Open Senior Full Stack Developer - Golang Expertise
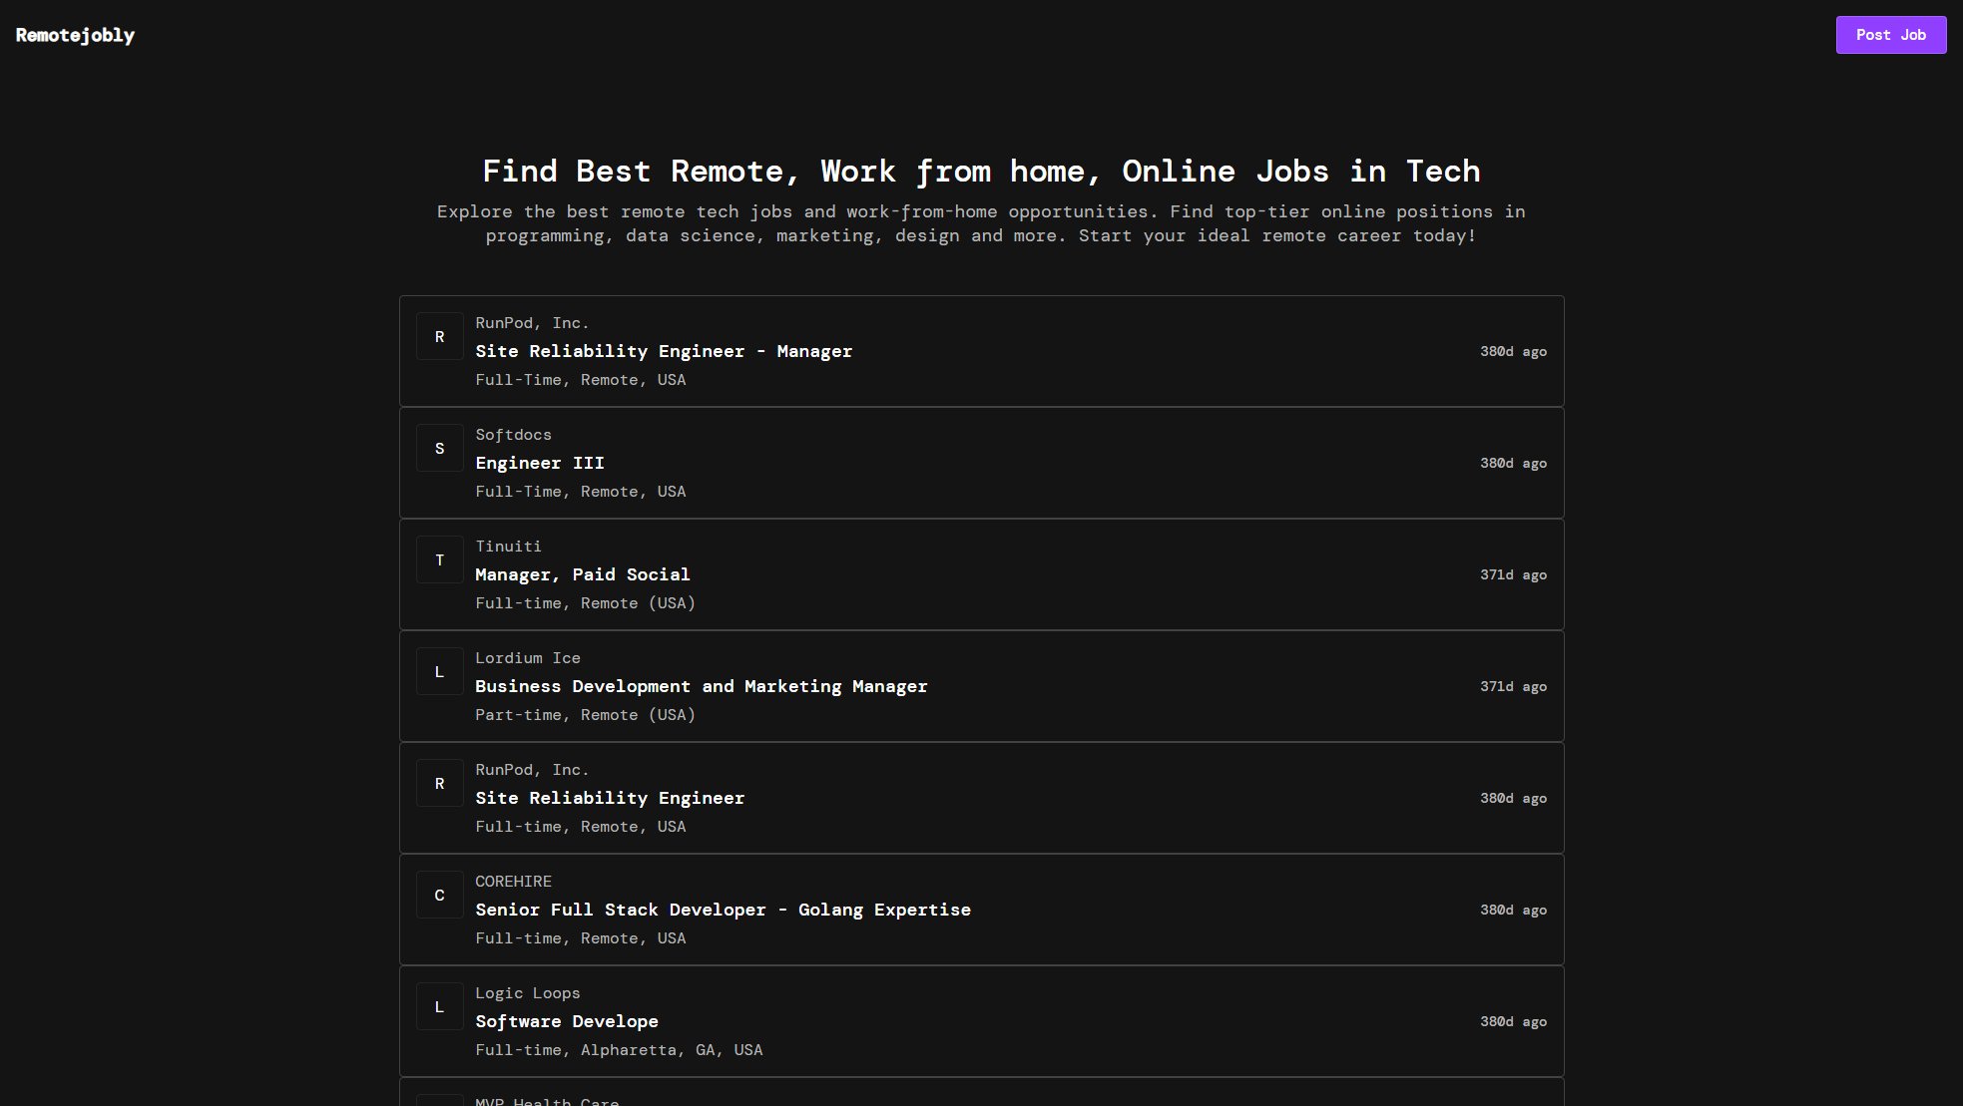 723,910
